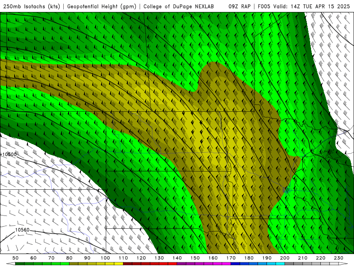Viewport: 354px width, 266px height.
Task: Click the 100 label on the colorbar
Action: point(105,258)
